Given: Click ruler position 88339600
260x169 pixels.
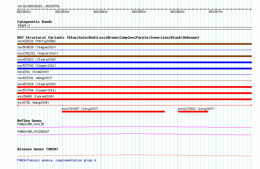Looking at the screenshot, I should coord(177,12).
